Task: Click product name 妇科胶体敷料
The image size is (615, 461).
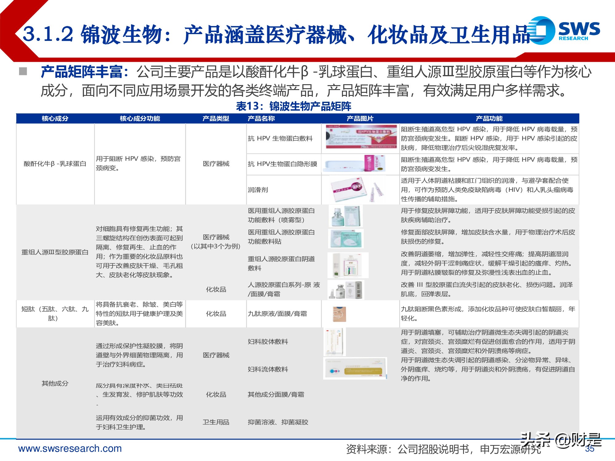Action: pos(268,341)
